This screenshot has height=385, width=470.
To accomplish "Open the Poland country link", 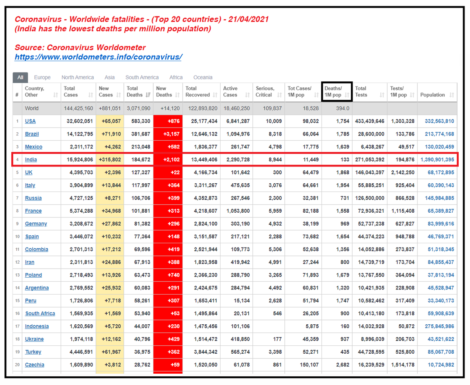I will (33, 275).
